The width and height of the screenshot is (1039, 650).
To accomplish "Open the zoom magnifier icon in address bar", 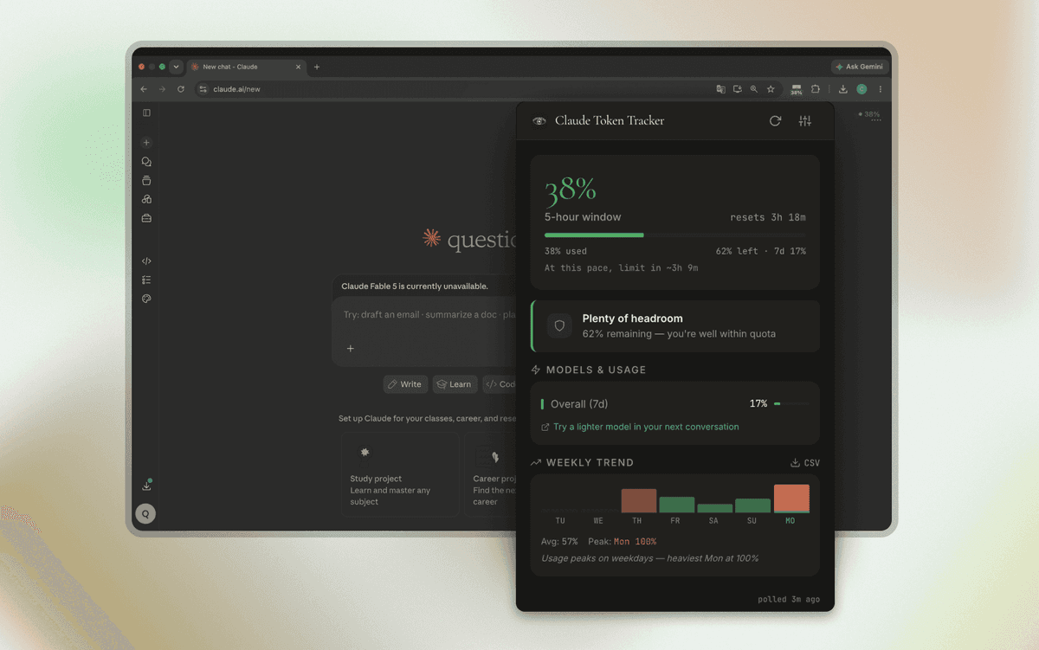I will click(x=754, y=89).
